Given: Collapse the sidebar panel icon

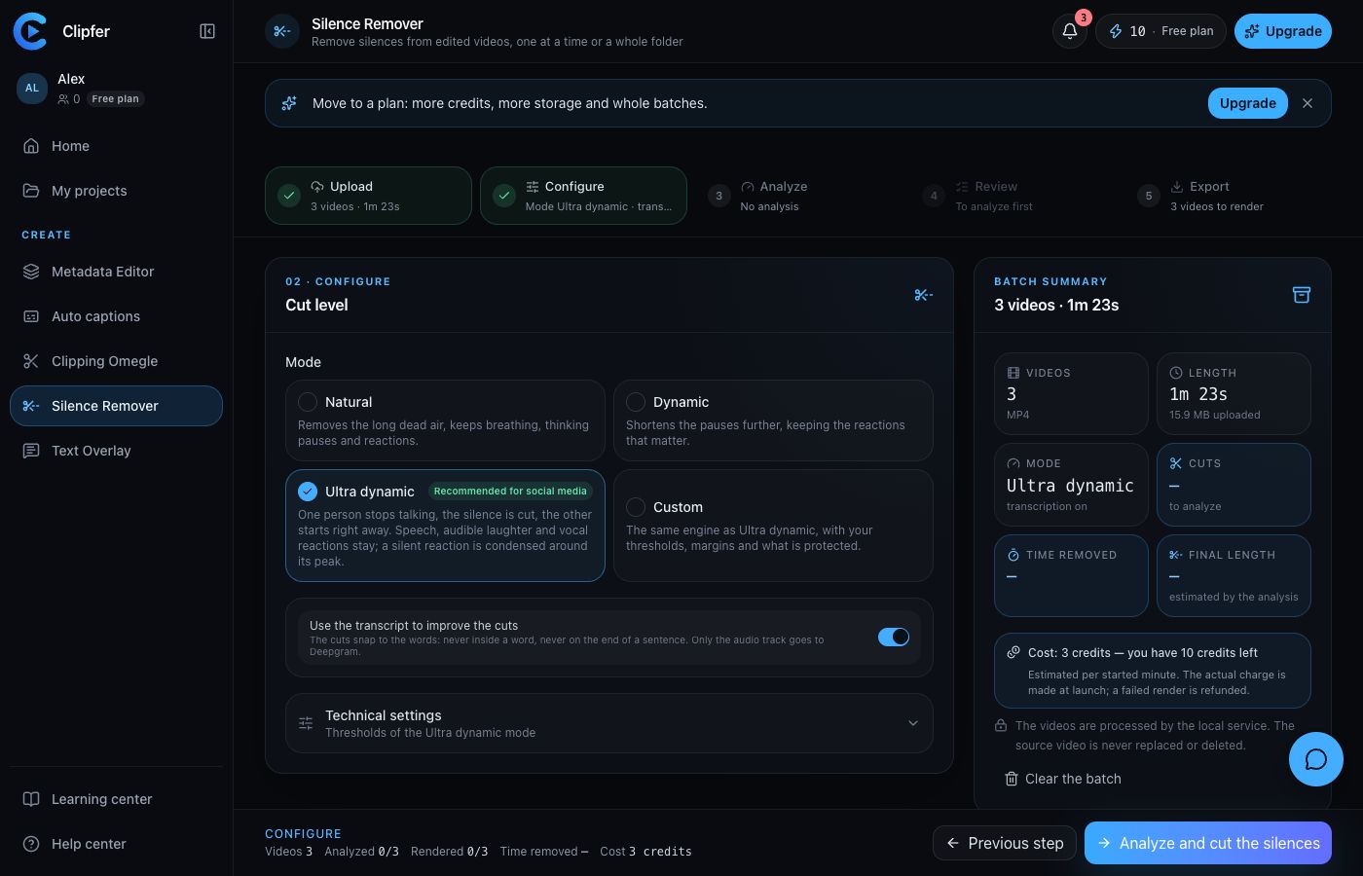Looking at the screenshot, I should click(x=207, y=31).
